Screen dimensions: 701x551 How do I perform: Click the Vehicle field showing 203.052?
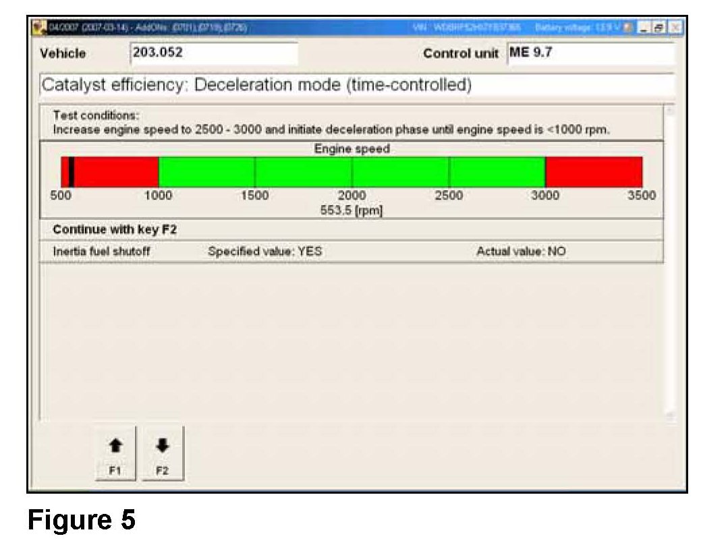213,53
